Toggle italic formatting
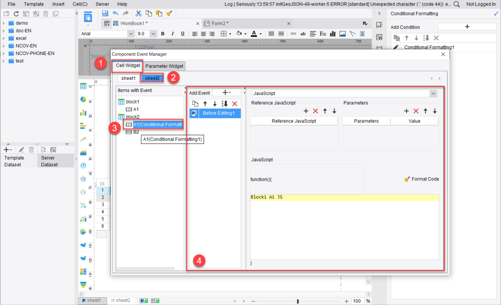501x305 pixels. [x=173, y=34]
